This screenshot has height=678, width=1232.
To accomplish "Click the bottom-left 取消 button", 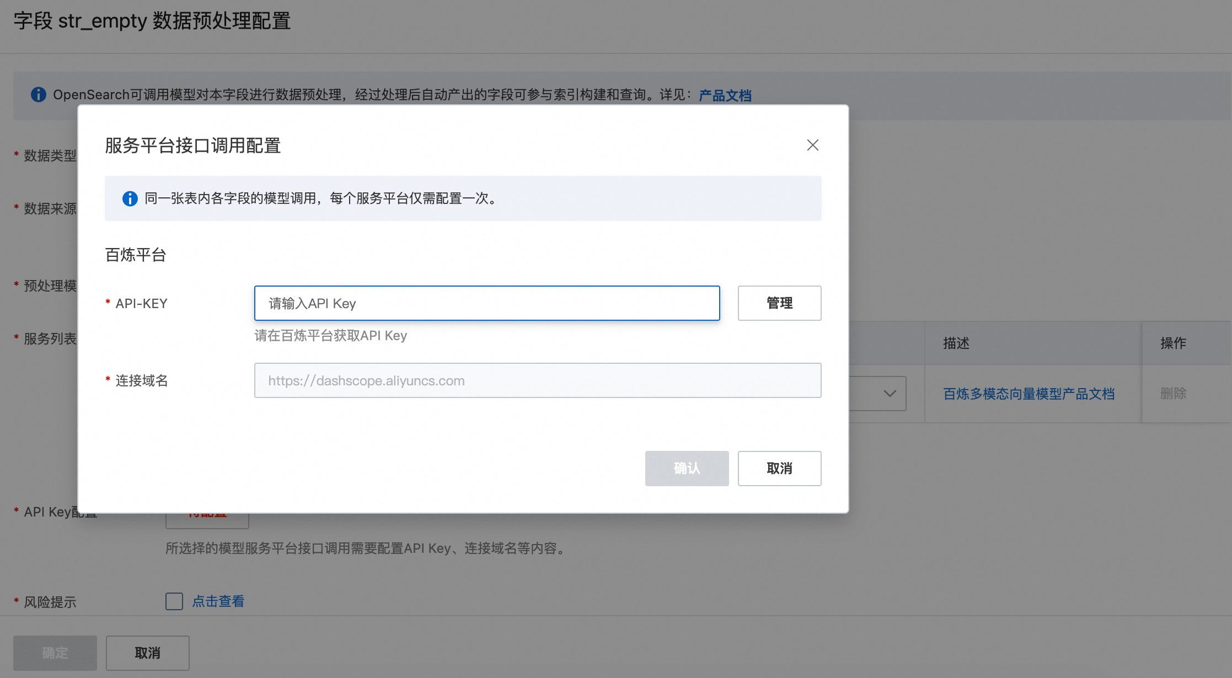I will (x=147, y=653).
